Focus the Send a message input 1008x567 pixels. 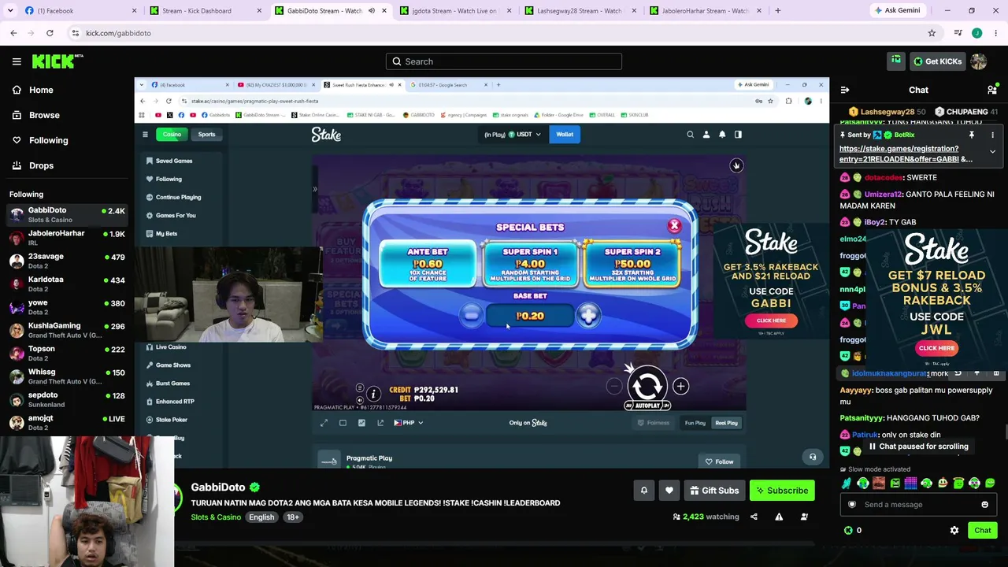pos(918,505)
